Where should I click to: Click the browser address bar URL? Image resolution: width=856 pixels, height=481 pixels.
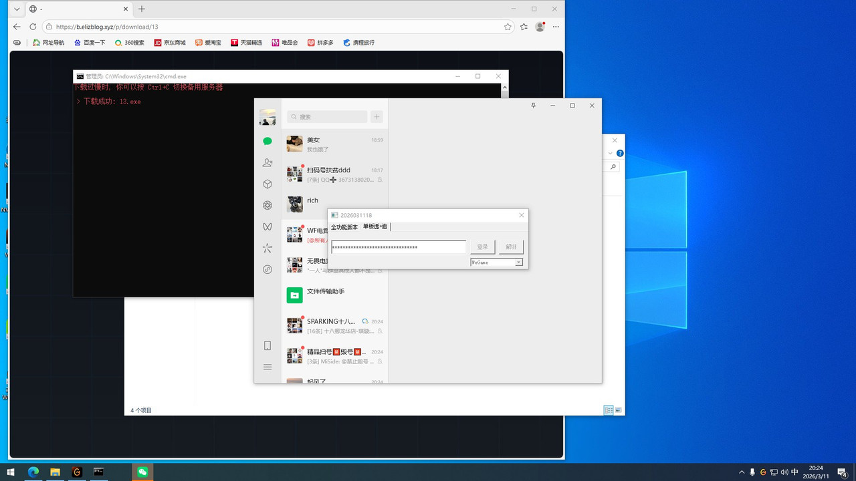pyautogui.click(x=107, y=27)
